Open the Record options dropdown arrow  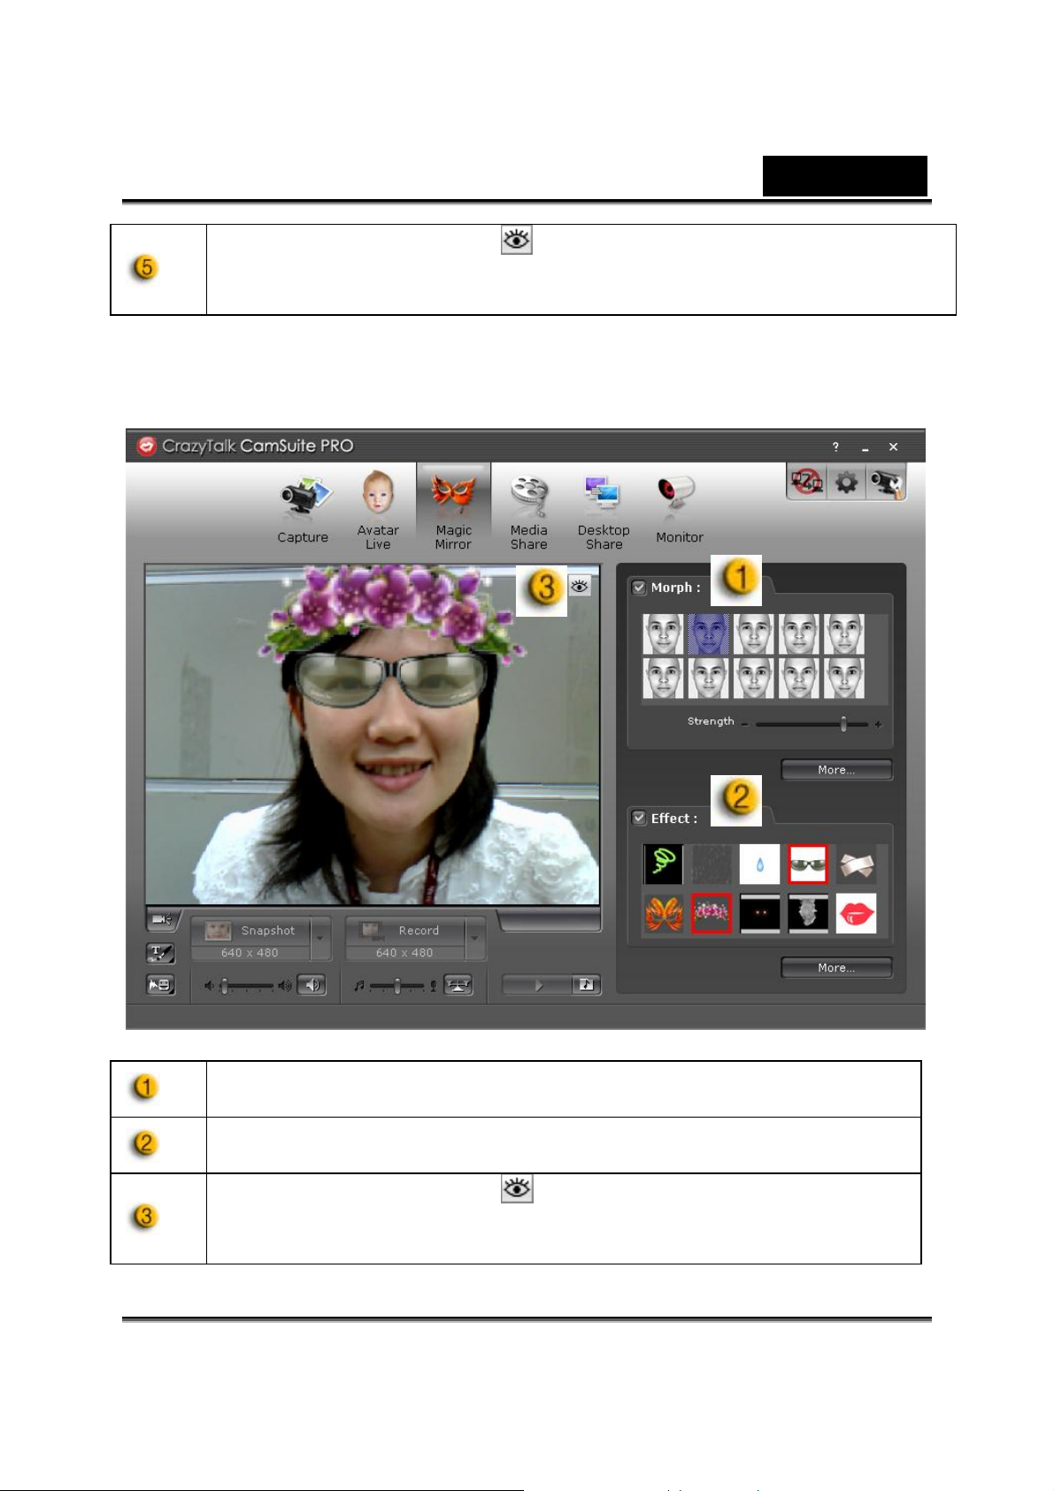tap(475, 938)
